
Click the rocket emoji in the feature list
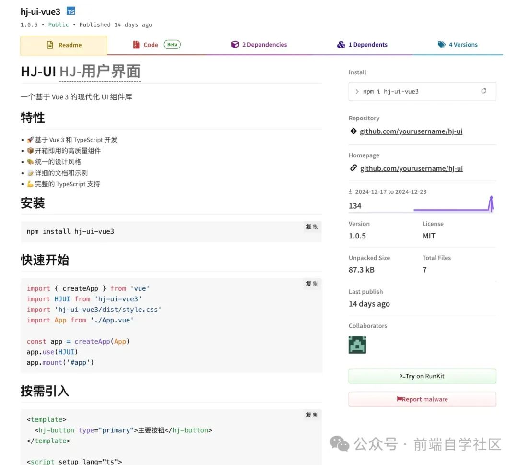[x=30, y=140]
